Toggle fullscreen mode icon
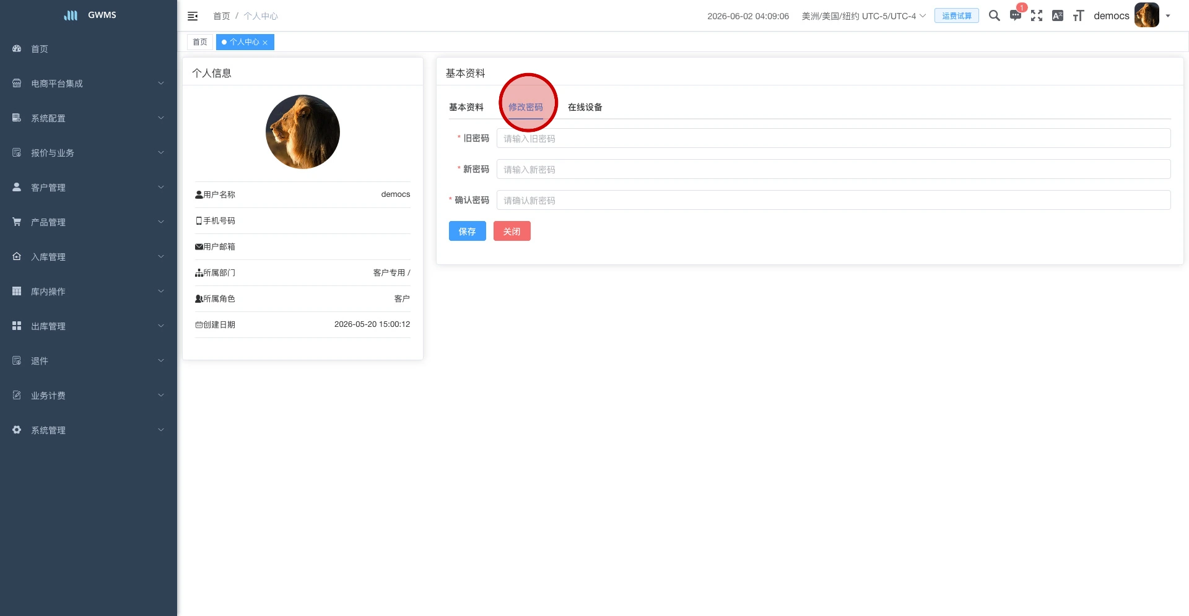1189x616 pixels. 1037,15
